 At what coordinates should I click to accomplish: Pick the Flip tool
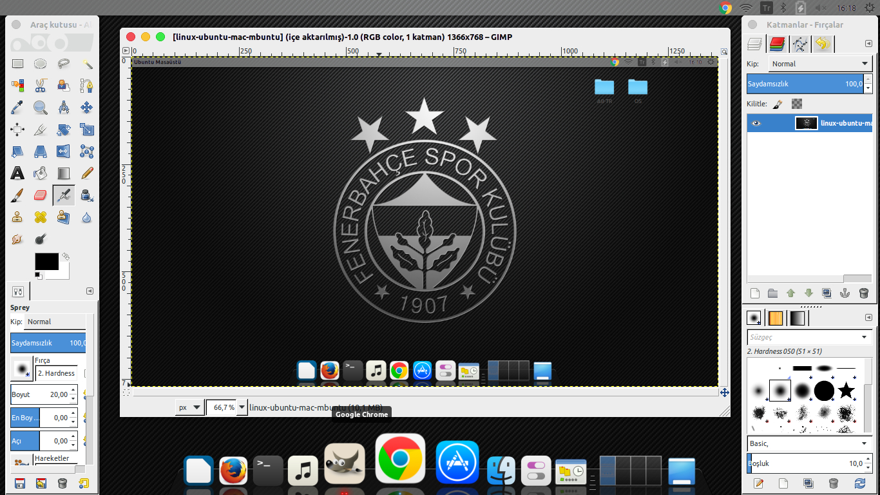pyautogui.click(x=64, y=151)
